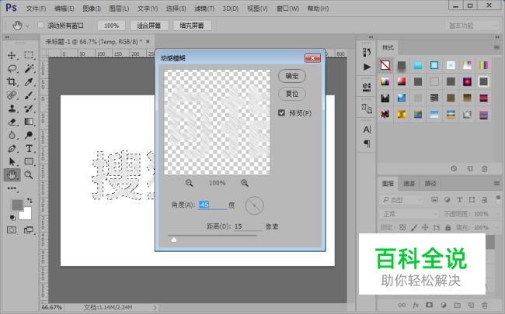This screenshot has height=314, width=505.
Task: Open the Styles panel flyout menu
Action: point(496,47)
